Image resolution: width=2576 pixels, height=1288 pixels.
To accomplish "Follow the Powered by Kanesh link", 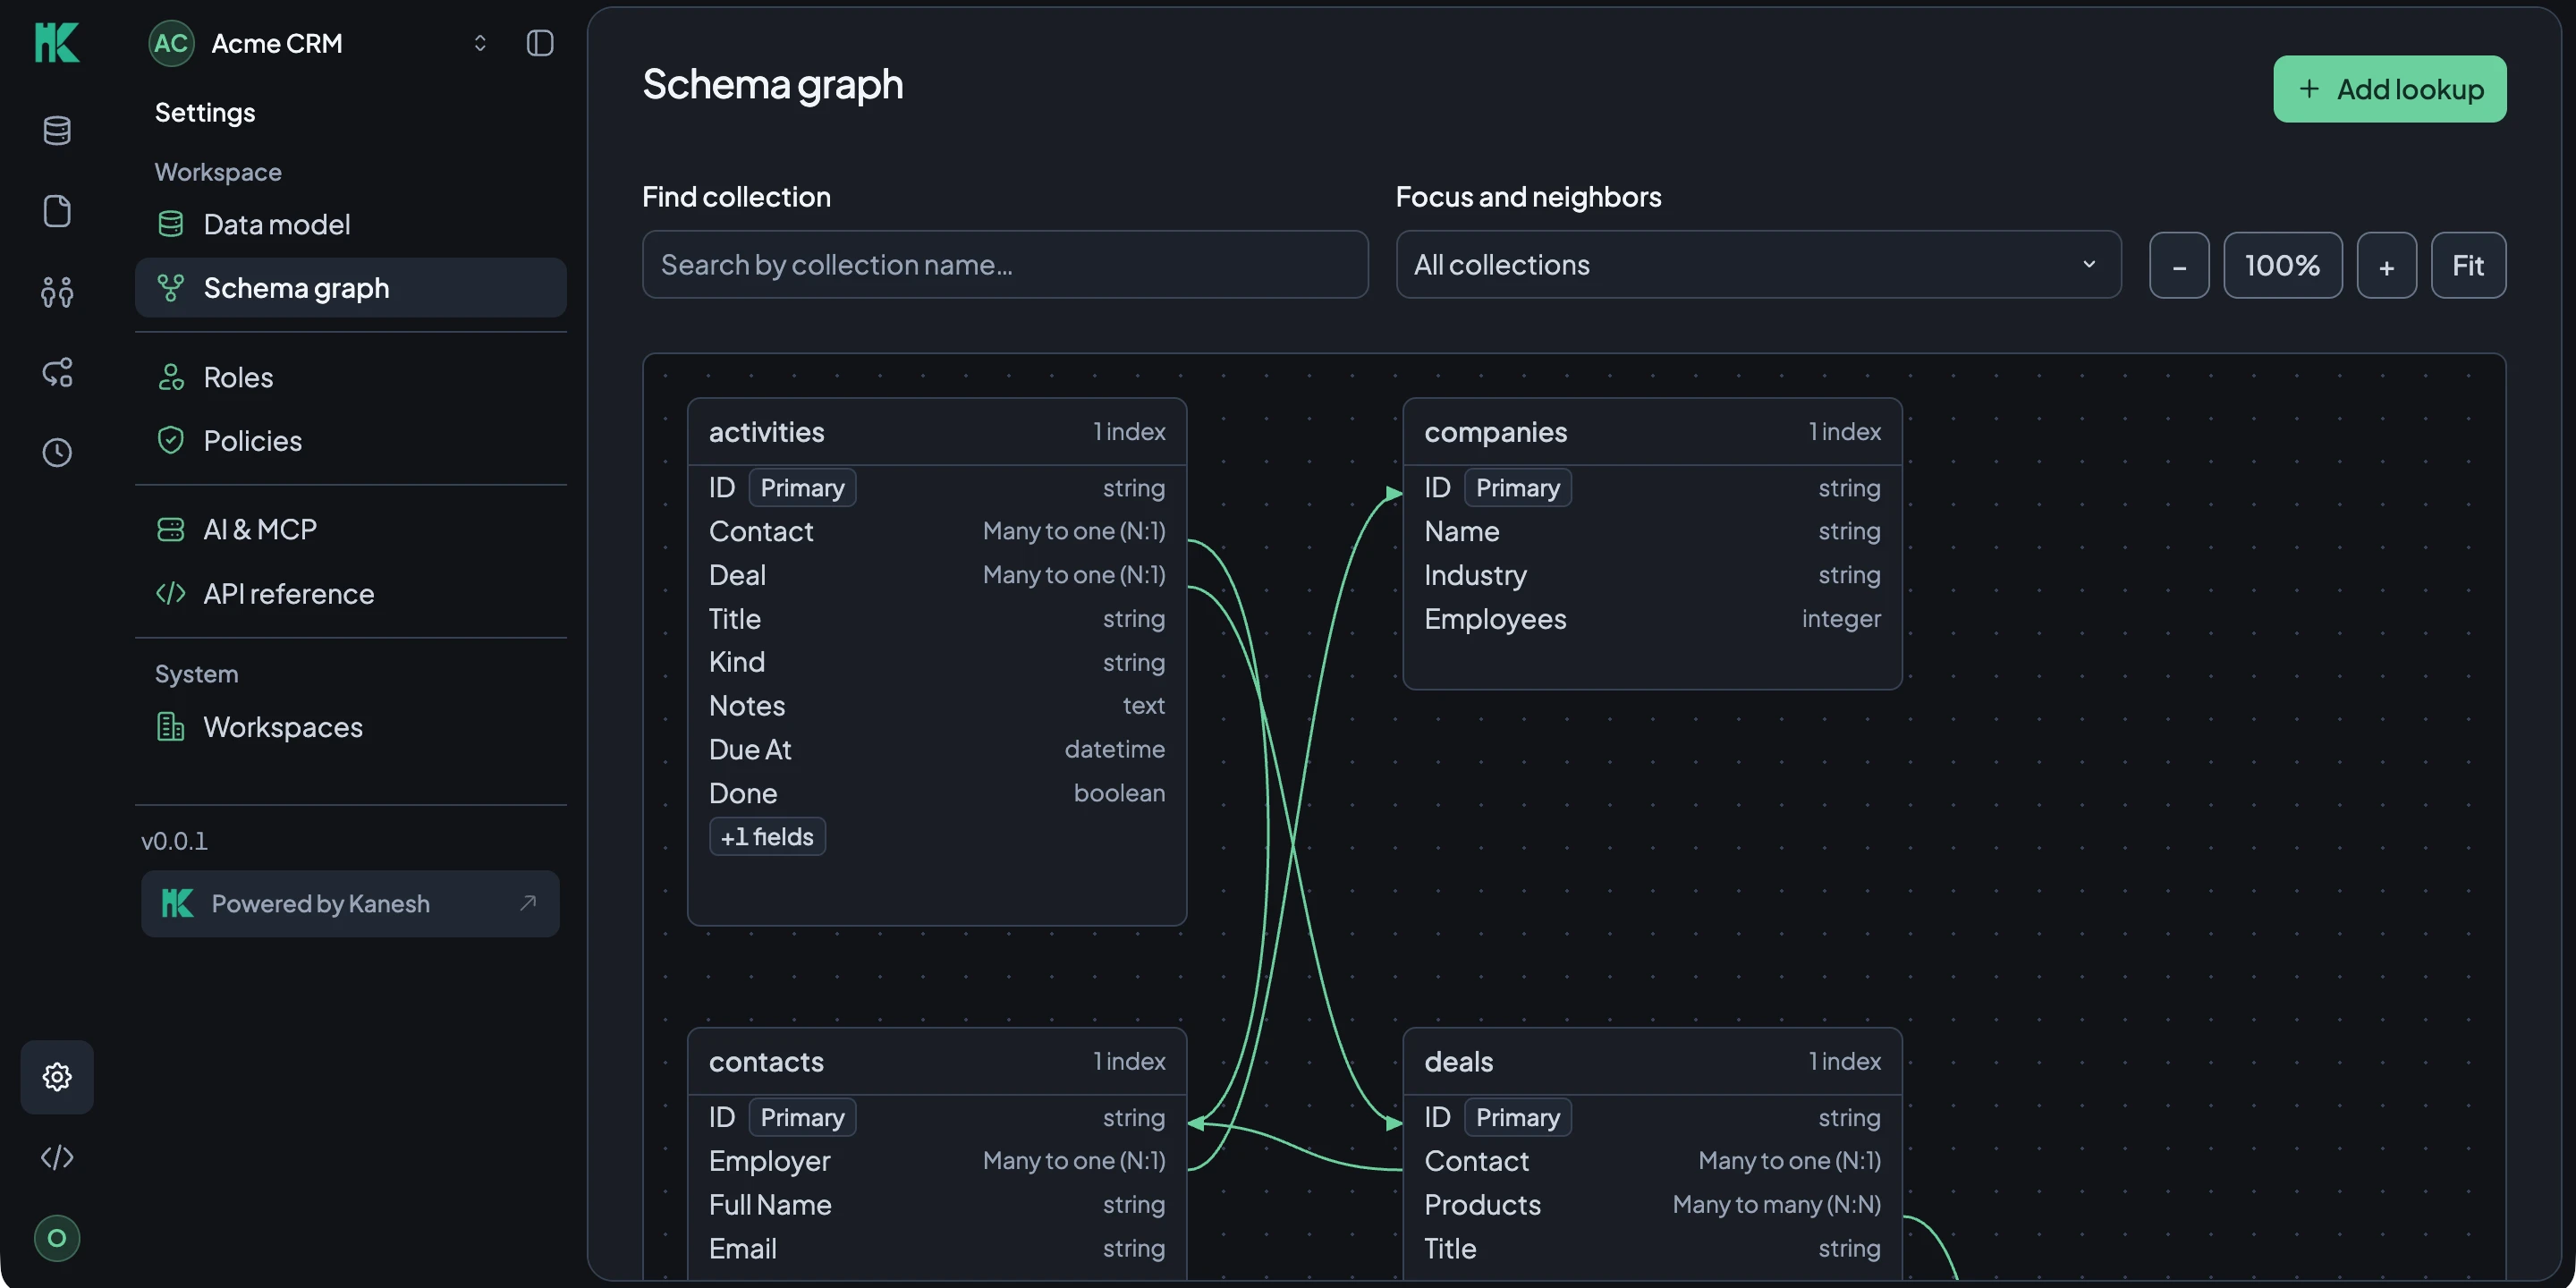I will [x=350, y=903].
